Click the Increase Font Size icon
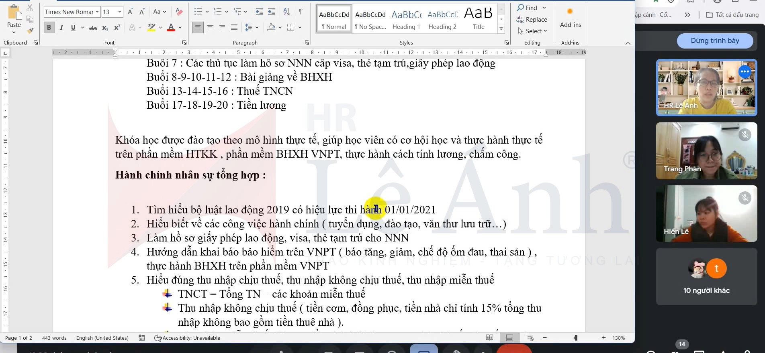The image size is (765, 353). 130,12
